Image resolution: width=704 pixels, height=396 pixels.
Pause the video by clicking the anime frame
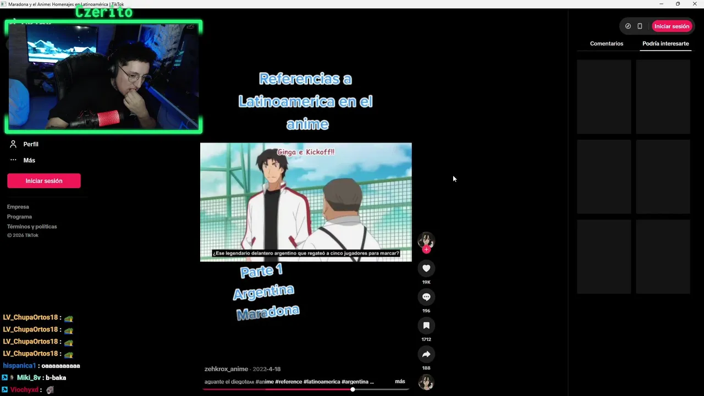pos(306,202)
